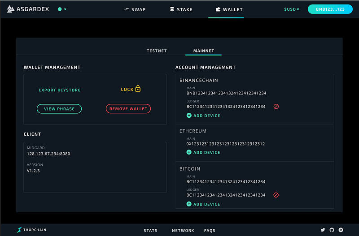Click the Lock label

(x=127, y=89)
